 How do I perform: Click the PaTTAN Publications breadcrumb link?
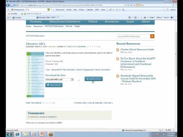pos(54,26)
